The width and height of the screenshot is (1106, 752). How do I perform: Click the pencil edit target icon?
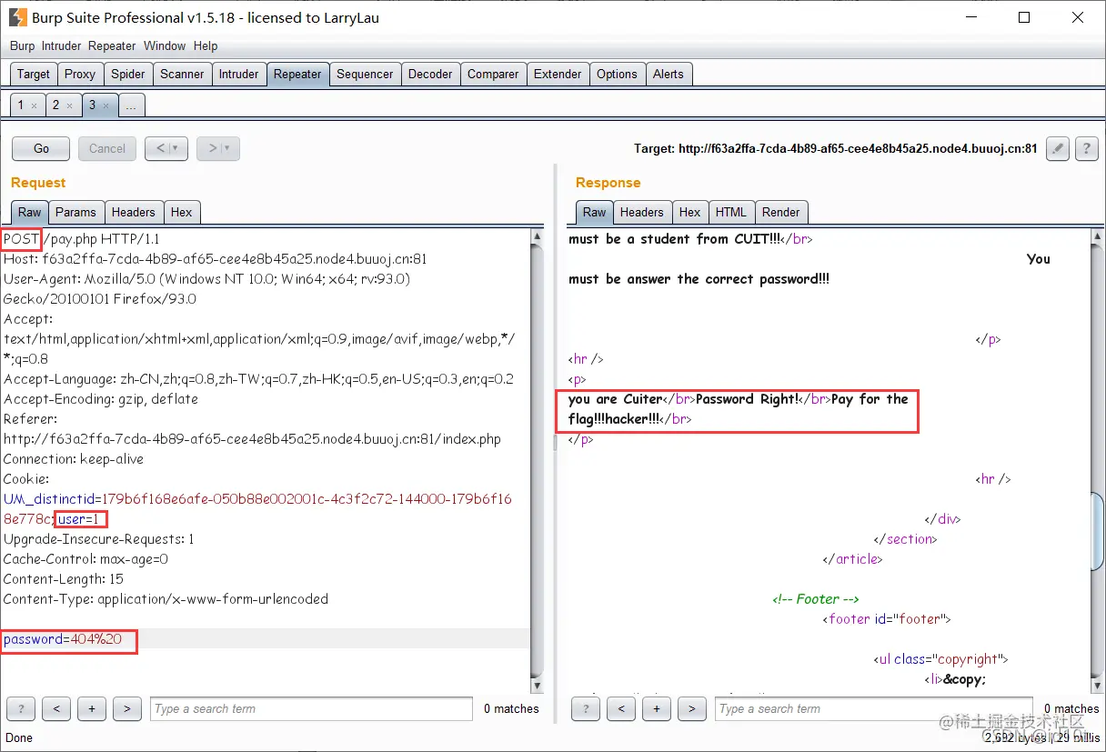click(1057, 148)
